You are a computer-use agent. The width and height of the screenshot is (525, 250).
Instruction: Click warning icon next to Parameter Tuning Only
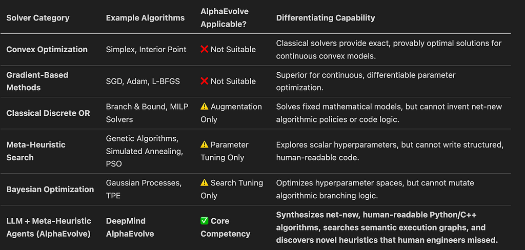[x=204, y=145]
